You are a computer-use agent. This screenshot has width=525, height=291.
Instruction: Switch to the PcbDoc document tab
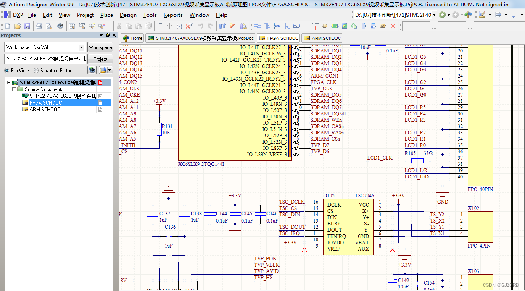click(201, 38)
